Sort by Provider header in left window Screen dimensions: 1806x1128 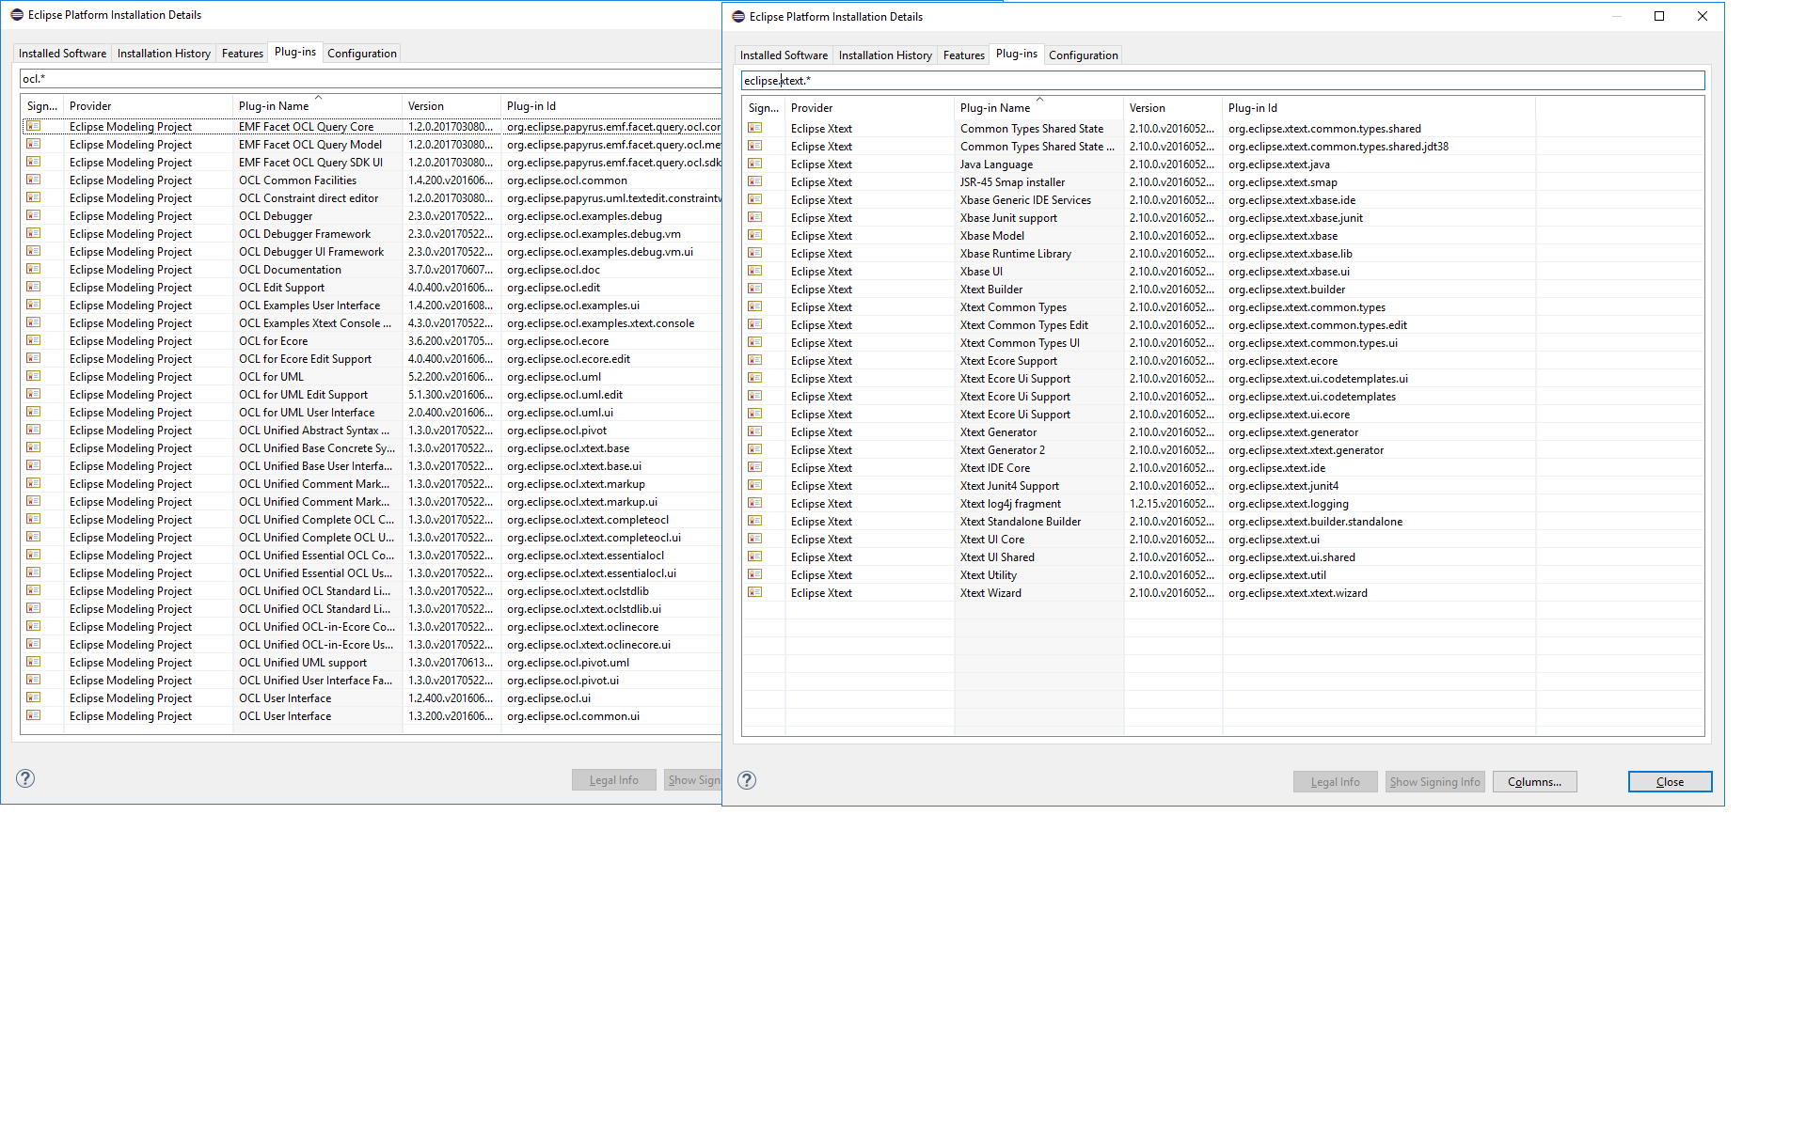pyautogui.click(x=149, y=106)
